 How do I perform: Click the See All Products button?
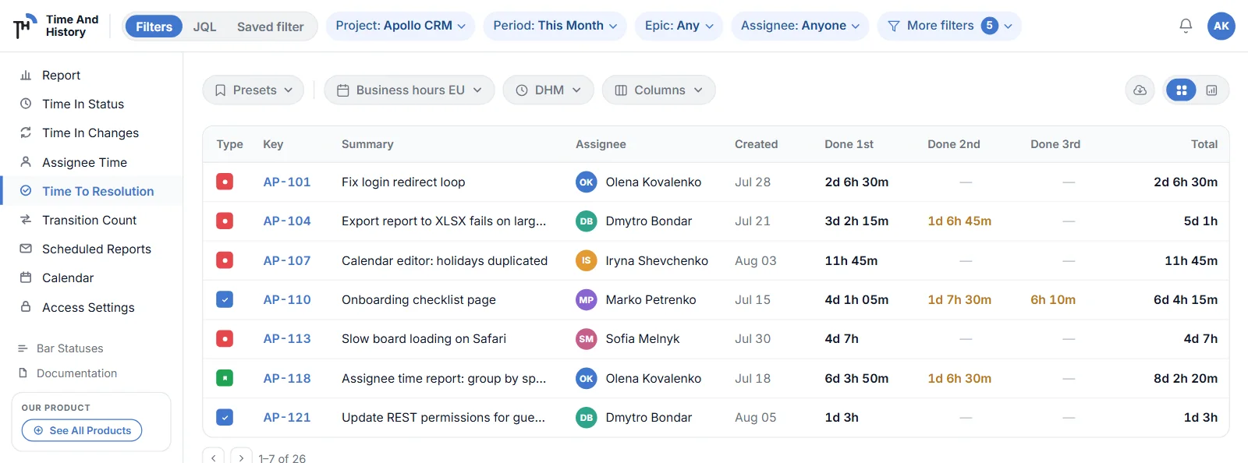82,430
